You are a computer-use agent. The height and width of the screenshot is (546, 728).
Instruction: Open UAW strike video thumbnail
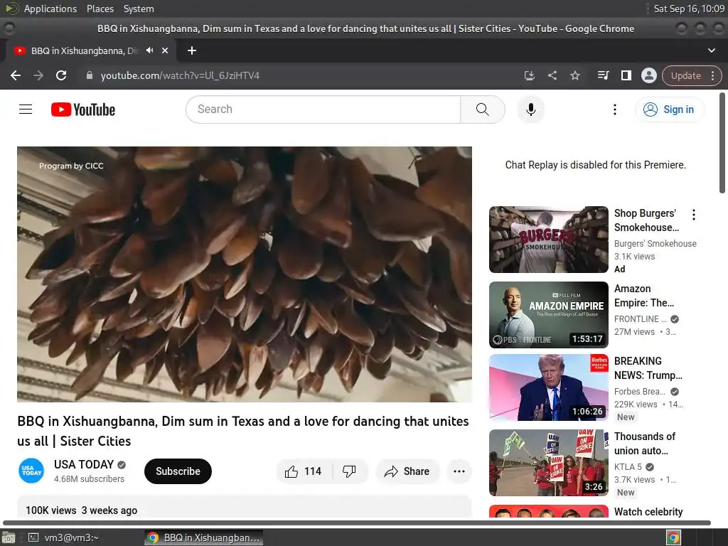pos(548,462)
